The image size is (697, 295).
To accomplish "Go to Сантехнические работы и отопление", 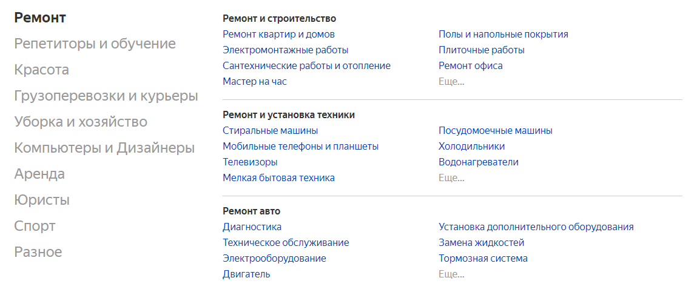I will point(306,66).
